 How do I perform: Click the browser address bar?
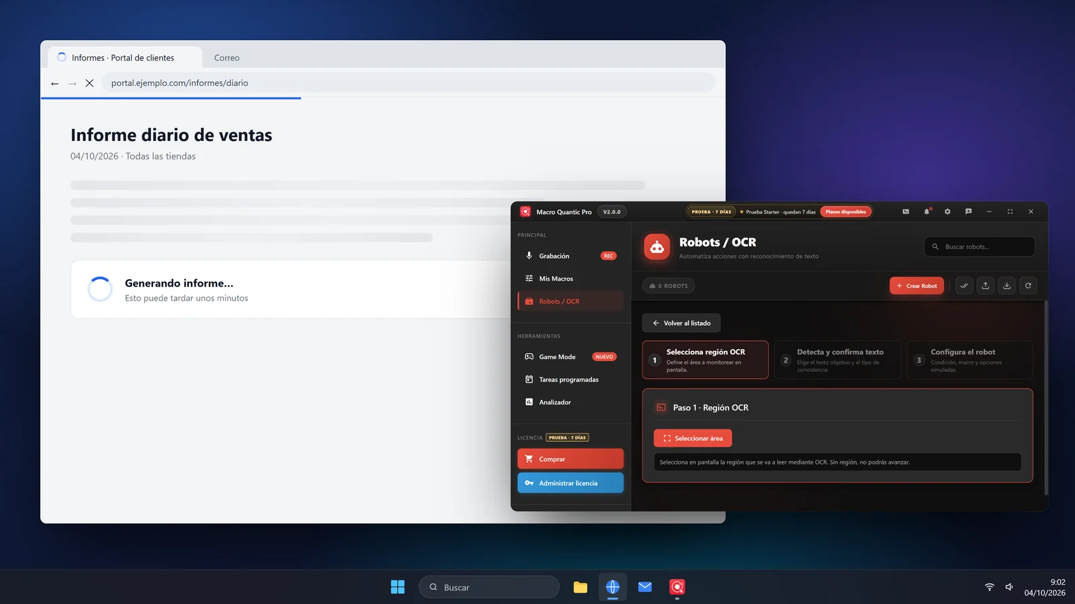pyautogui.click(x=408, y=83)
